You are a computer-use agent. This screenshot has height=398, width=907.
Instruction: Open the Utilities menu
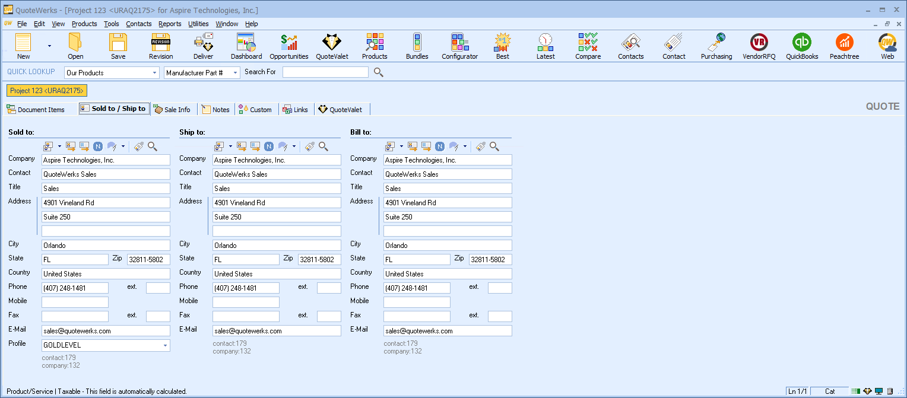point(198,24)
